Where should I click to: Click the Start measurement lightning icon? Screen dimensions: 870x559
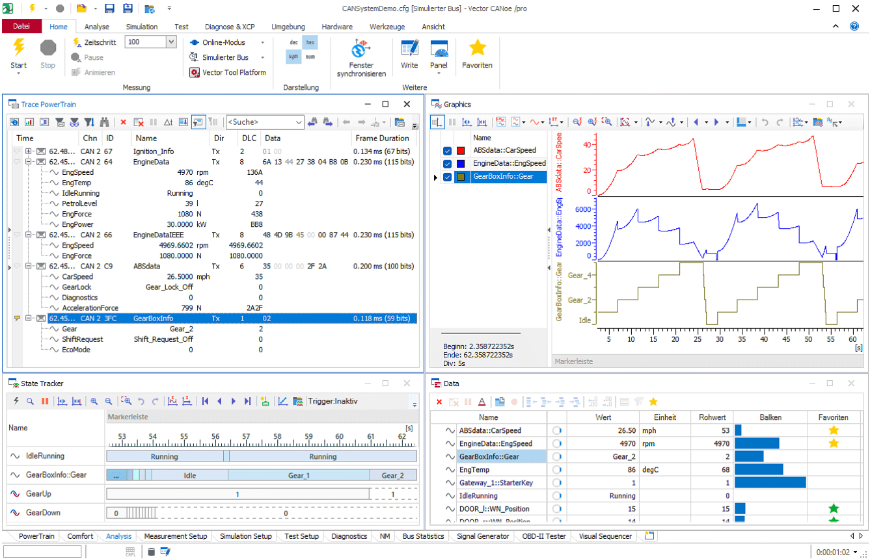[19, 47]
